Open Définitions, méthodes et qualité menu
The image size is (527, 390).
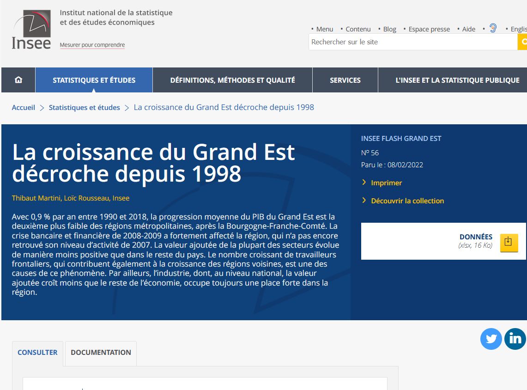point(233,80)
